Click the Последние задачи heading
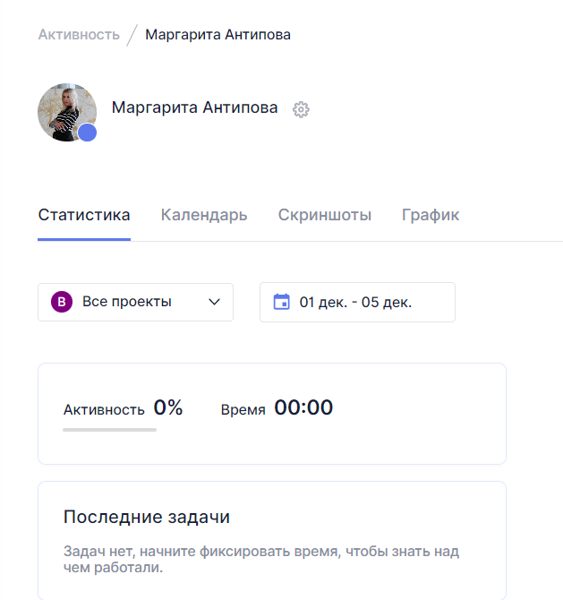 pyautogui.click(x=147, y=517)
